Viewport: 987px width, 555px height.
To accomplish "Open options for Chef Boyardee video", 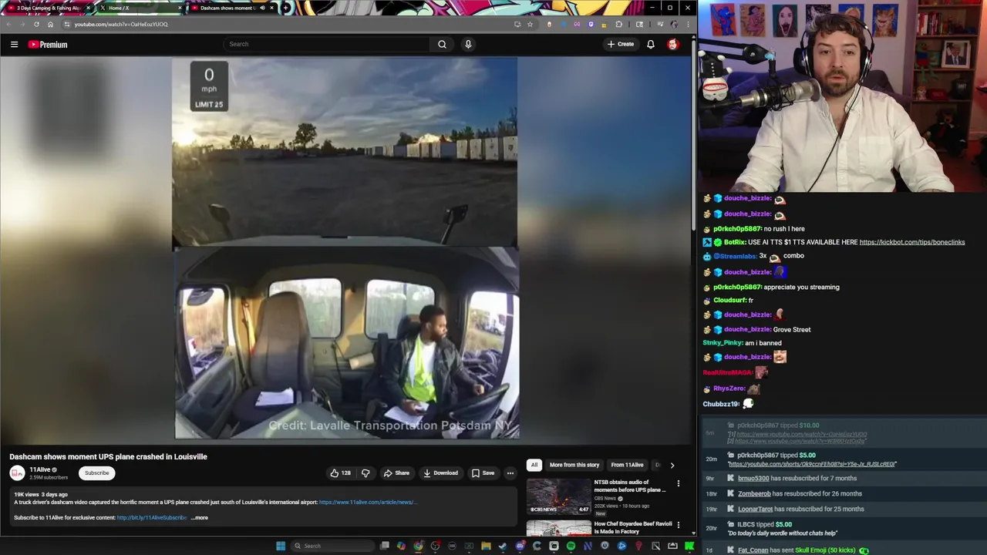I will click(x=679, y=525).
